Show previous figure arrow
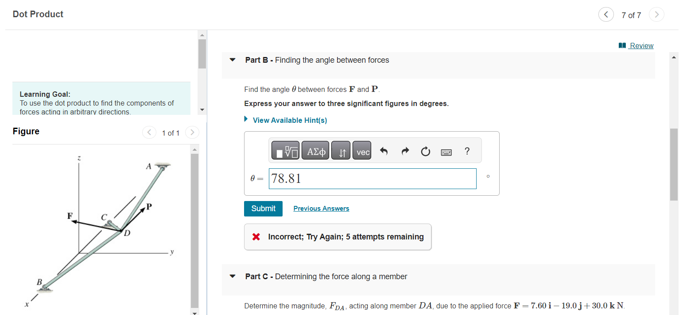This screenshot has height=315, width=683. tap(149, 132)
